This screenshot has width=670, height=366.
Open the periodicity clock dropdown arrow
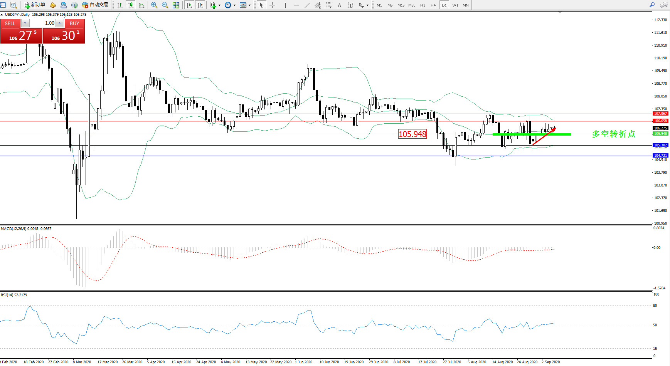click(x=234, y=5)
